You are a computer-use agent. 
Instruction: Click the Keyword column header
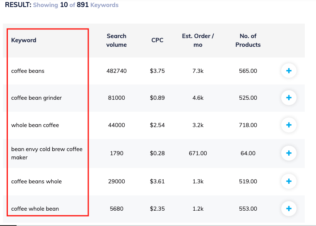tap(24, 40)
